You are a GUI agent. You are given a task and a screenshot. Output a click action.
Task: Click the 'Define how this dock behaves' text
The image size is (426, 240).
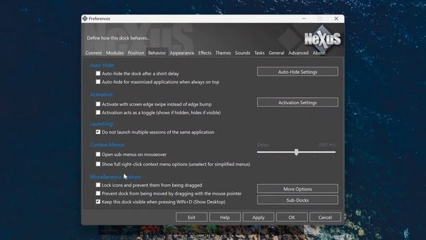tap(118, 38)
